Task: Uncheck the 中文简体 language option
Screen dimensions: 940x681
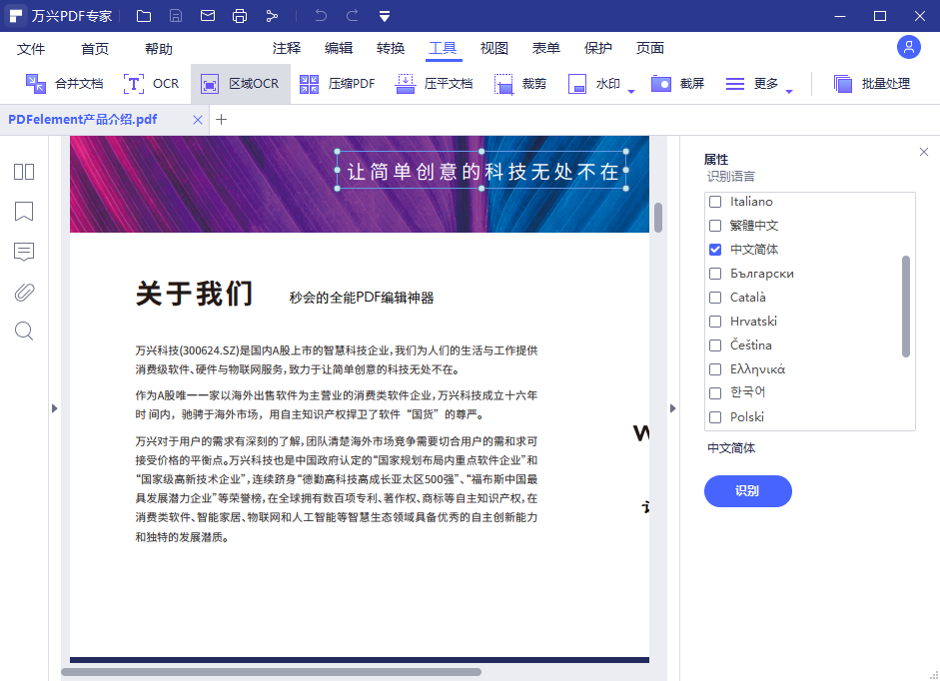Action: pos(715,250)
